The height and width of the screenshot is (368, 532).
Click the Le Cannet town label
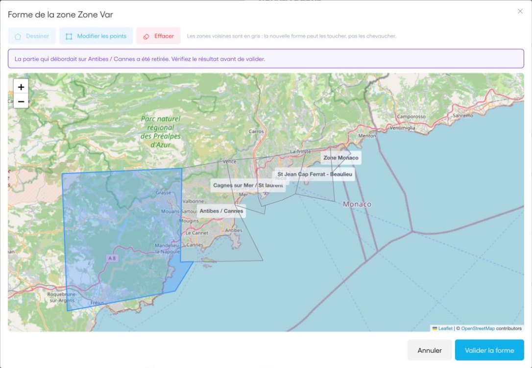[197, 233]
